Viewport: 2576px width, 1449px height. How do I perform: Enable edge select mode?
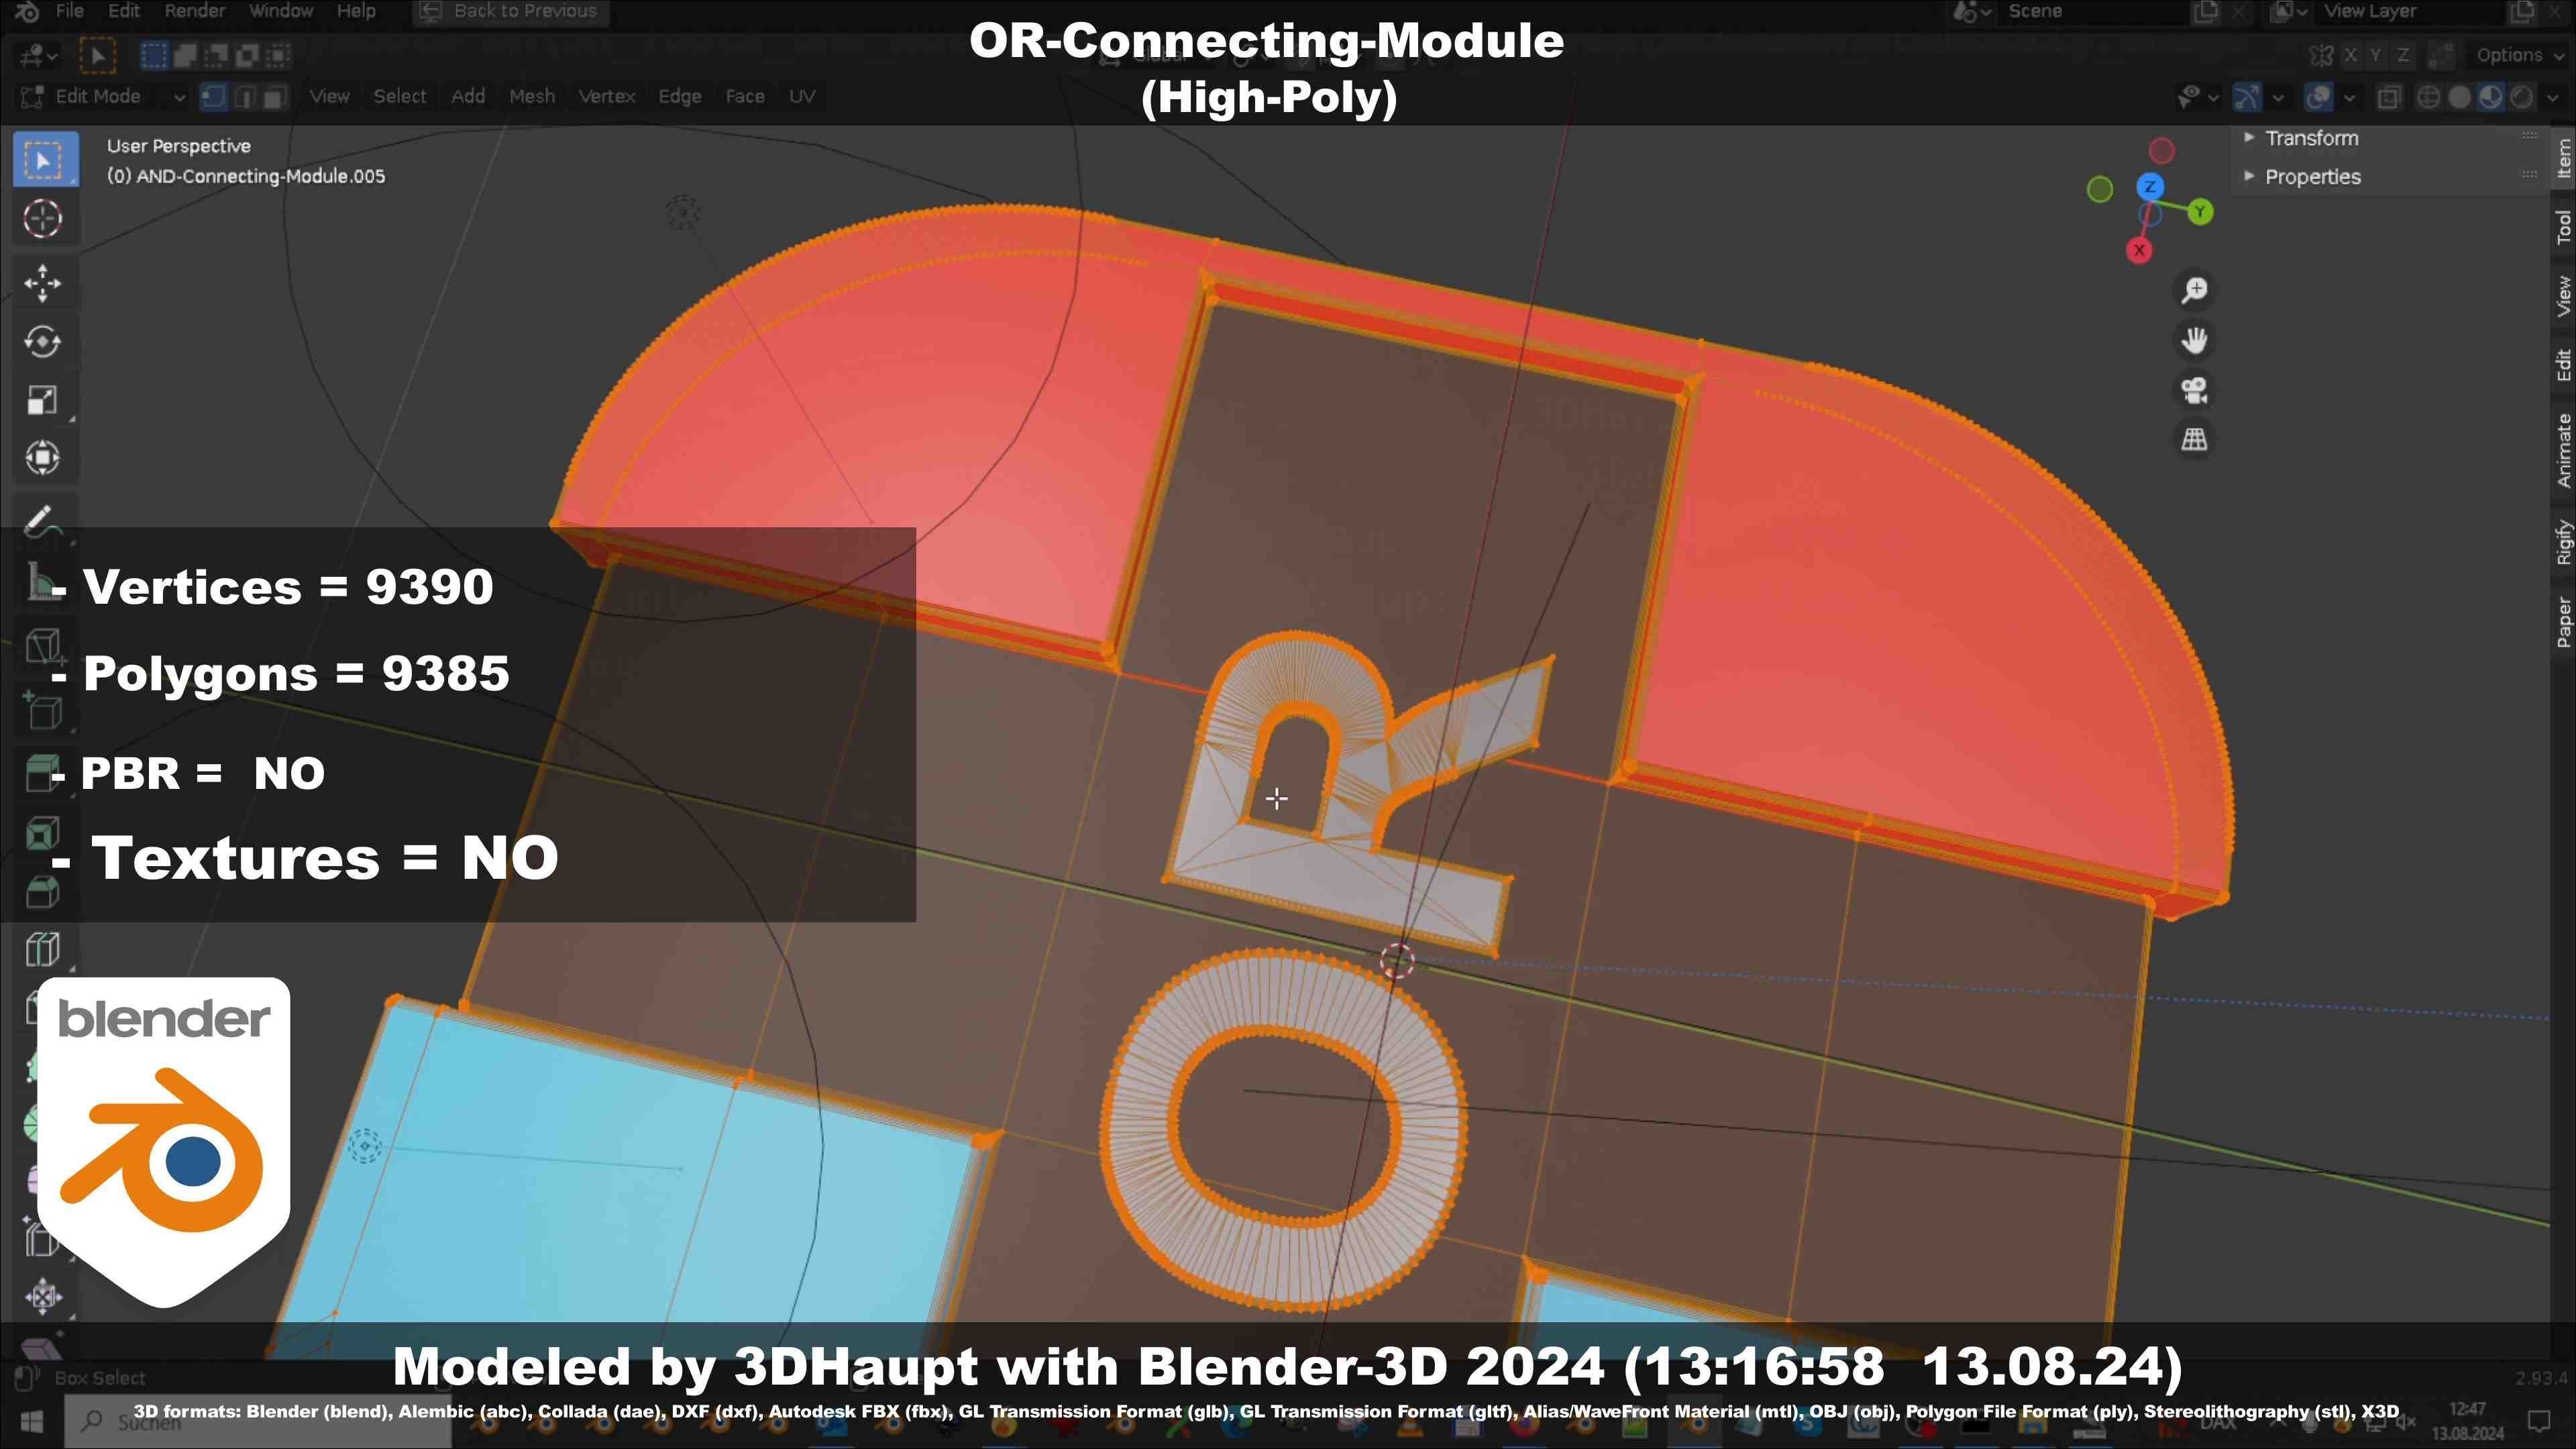pyautogui.click(x=244, y=97)
